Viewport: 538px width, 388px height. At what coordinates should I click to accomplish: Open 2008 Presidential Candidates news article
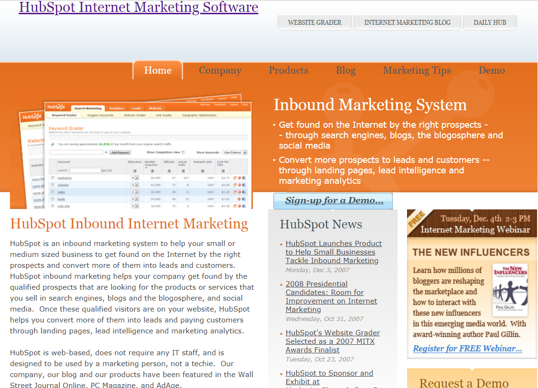tap(331, 297)
